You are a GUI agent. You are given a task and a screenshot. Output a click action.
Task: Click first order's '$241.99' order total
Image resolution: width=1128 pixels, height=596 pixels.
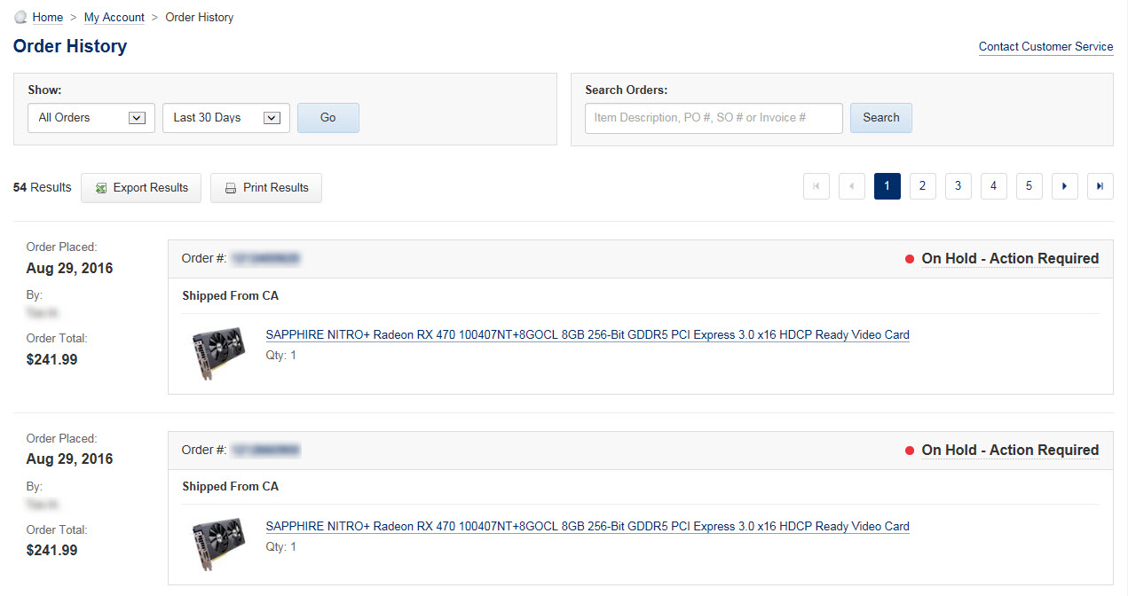tap(51, 359)
